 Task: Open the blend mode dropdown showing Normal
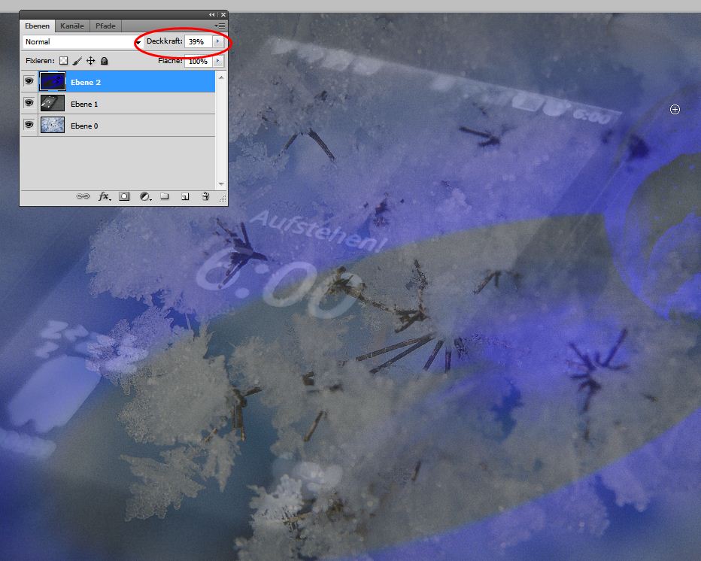click(82, 41)
